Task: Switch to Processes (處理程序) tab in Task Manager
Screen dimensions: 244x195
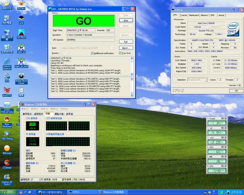Action: [x=38, y=114]
